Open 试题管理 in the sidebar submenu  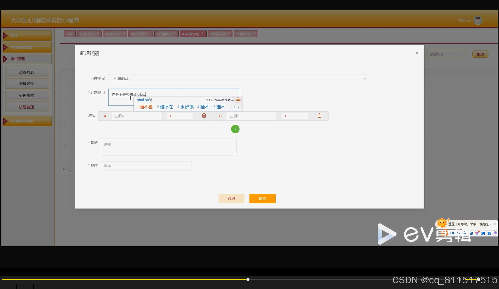[x=27, y=107]
